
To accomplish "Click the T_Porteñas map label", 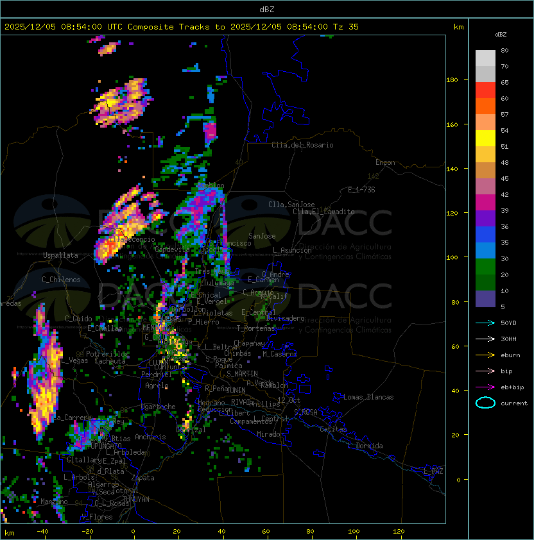I will point(255,328).
